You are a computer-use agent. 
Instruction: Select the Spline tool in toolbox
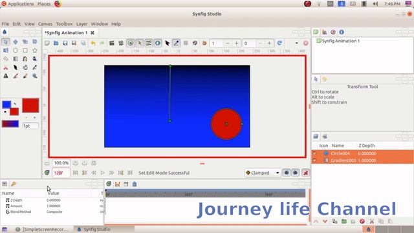[x=25, y=59]
